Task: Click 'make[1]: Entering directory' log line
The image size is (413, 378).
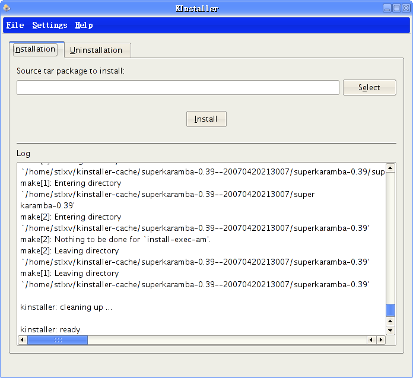Action: tap(71, 183)
